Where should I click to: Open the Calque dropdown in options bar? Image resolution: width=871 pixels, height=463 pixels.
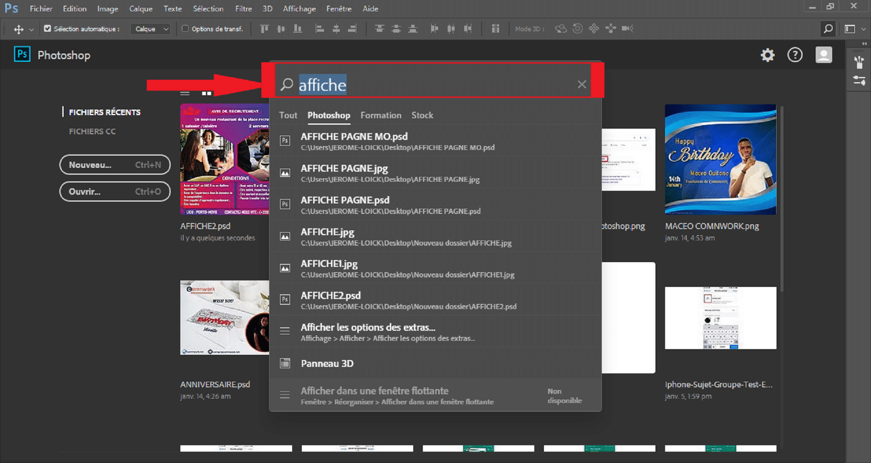(150, 29)
